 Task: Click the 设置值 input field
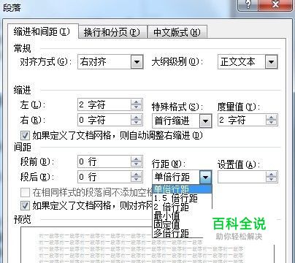(x=242, y=177)
